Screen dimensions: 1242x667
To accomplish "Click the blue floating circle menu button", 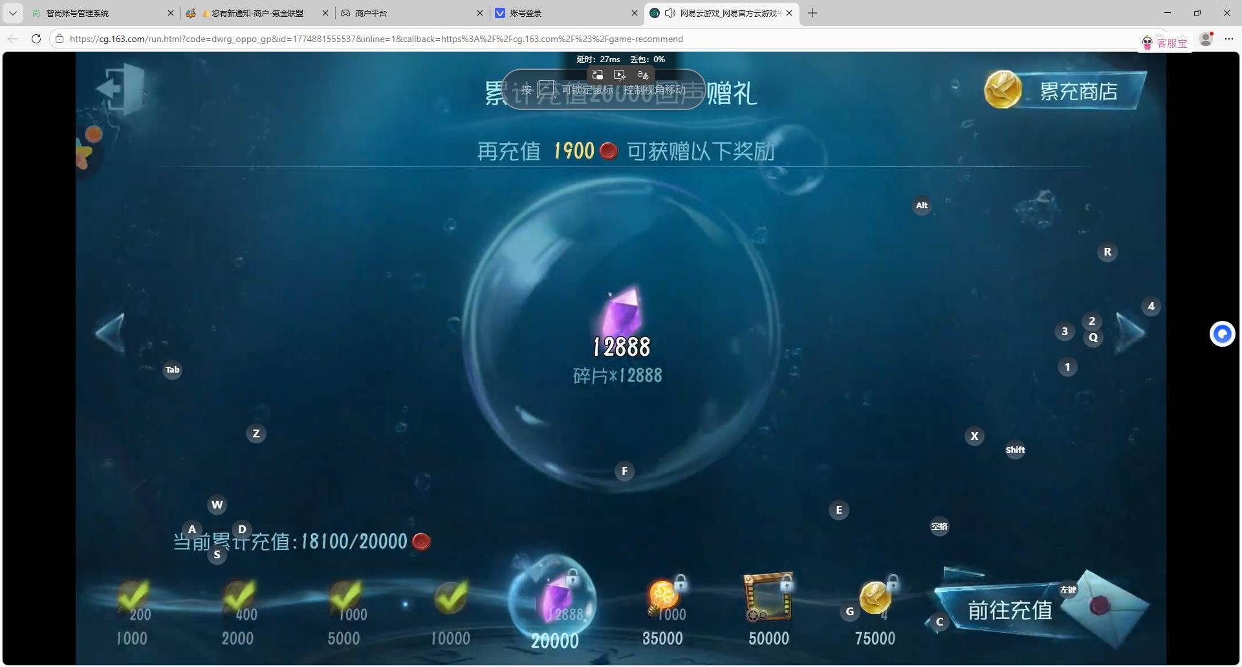I will (x=1222, y=334).
